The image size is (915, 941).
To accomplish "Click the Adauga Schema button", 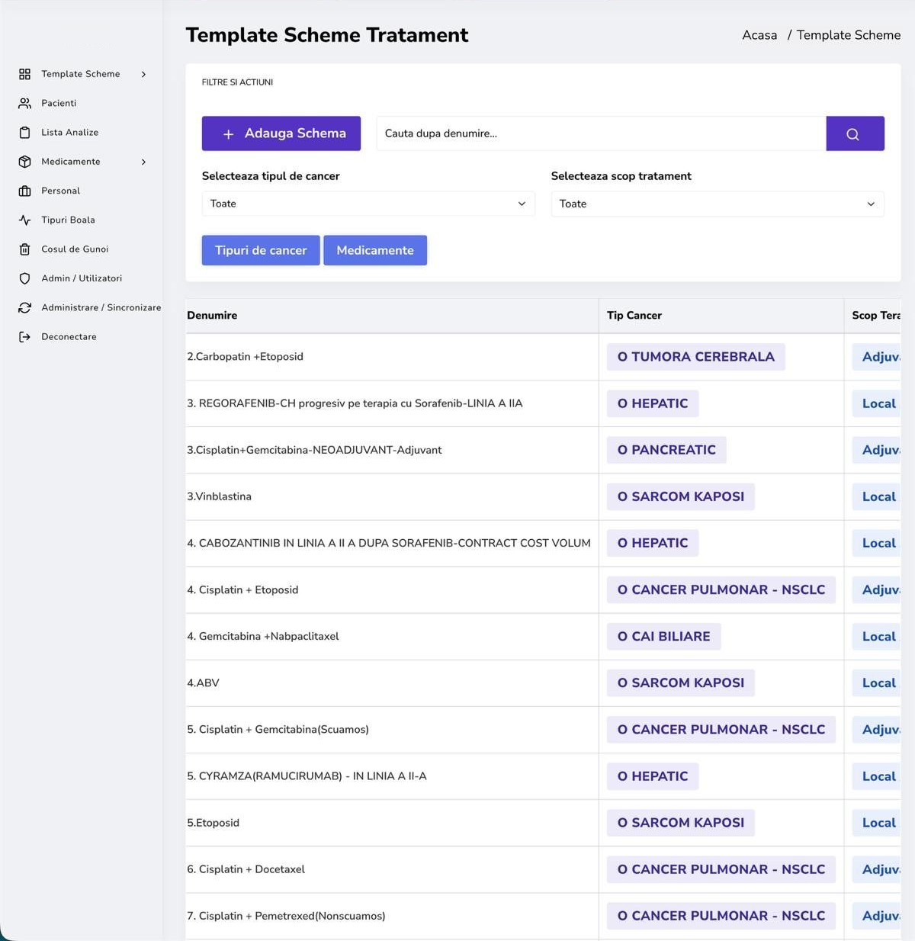I will click(281, 133).
